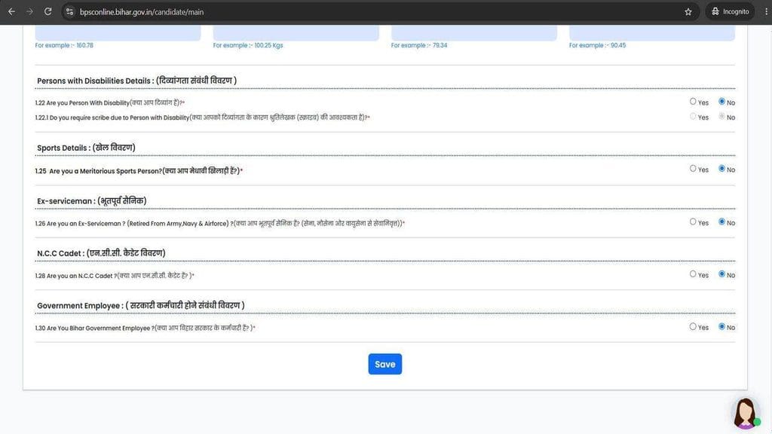
Task: Click the Sports Details heading
Action: pos(86,148)
